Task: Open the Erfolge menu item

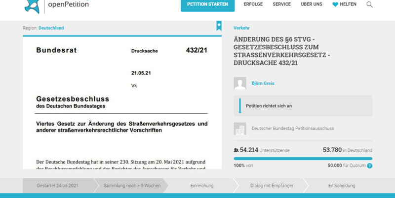Action: 253,4
